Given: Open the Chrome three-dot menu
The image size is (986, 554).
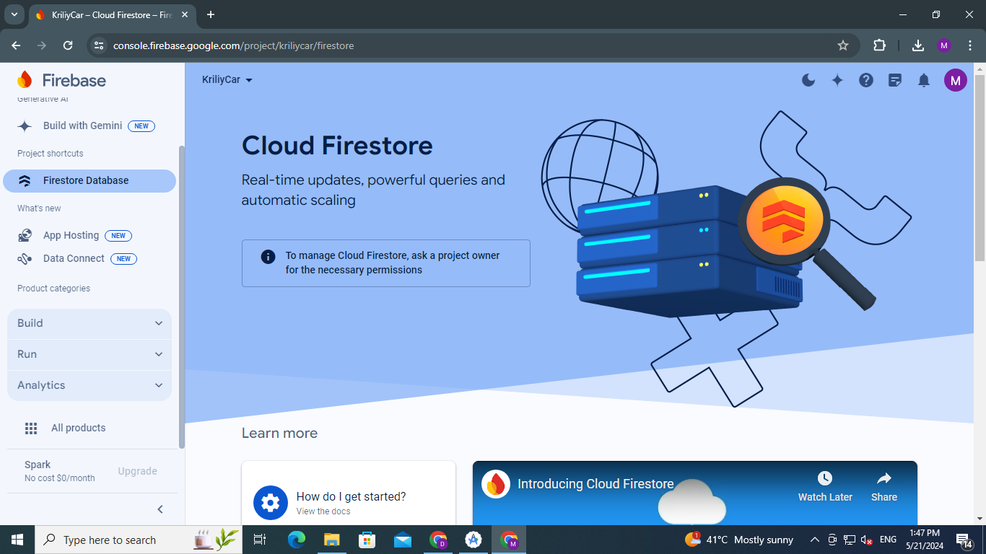Looking at the screenshot, I should [970, 45].
